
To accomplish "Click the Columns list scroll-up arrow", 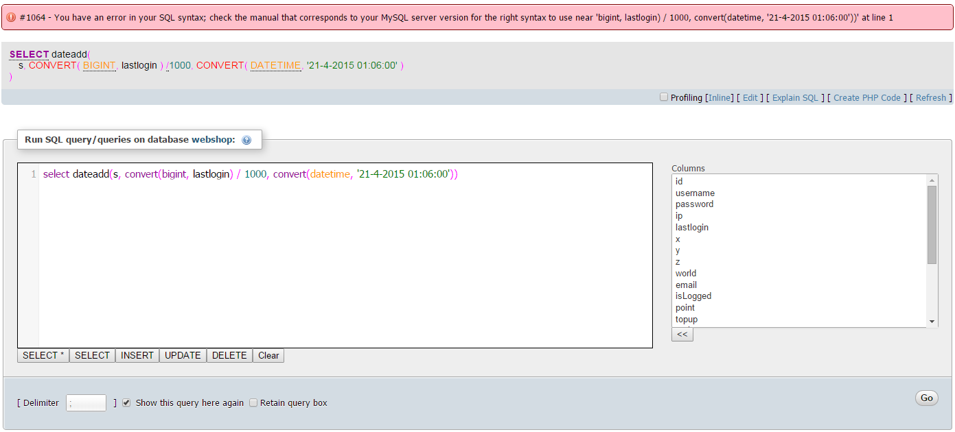I will click(932, 180).
